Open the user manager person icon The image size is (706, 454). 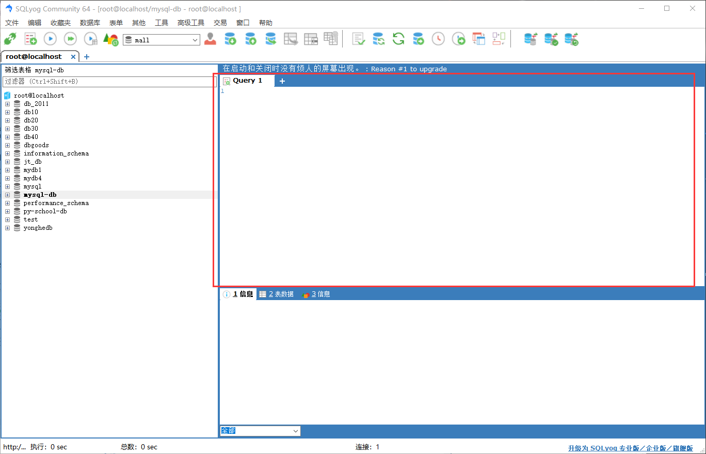coord(210,39)
